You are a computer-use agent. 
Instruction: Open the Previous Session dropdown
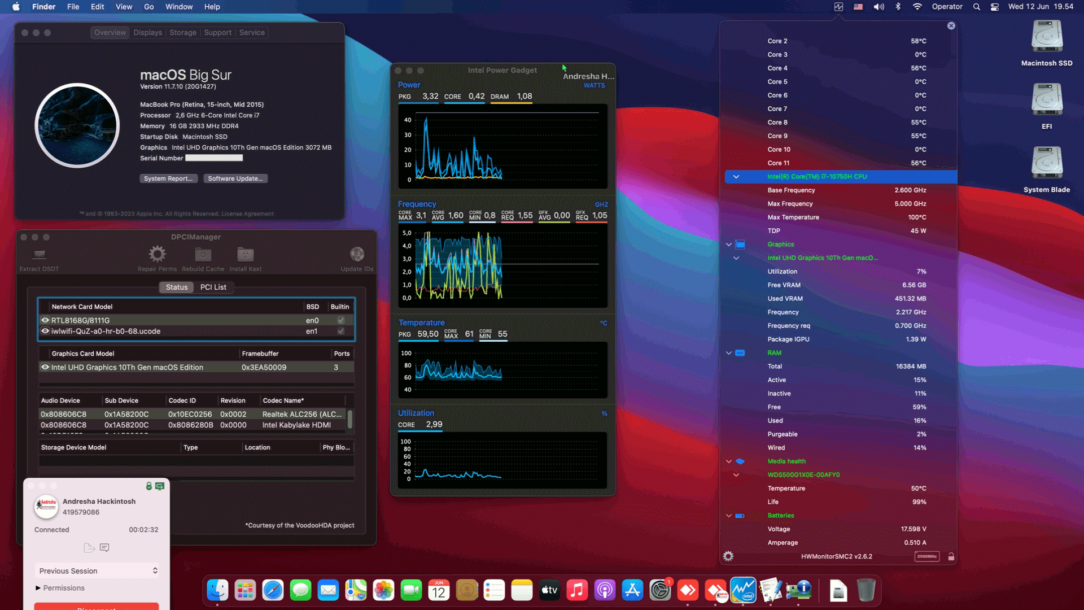coord(96,570)
